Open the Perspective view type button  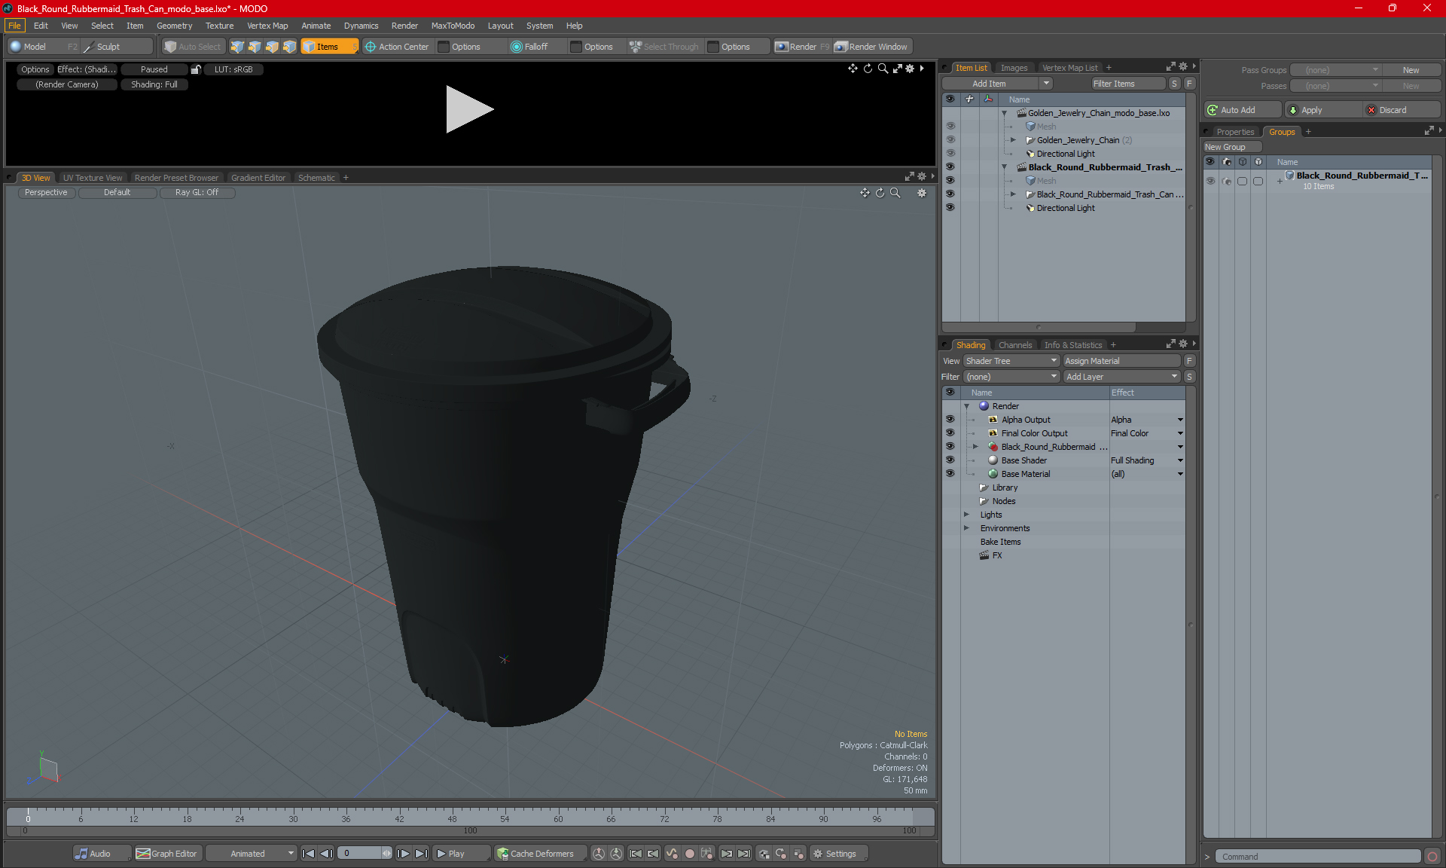click(x=46, y=193)
